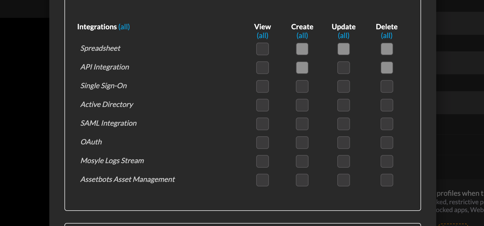Click the View column header

pos(263,27)
